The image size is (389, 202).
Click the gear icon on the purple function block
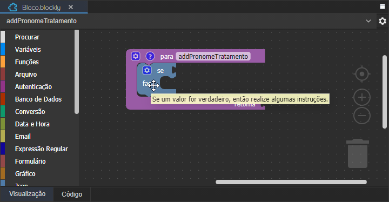click(136, 56)
